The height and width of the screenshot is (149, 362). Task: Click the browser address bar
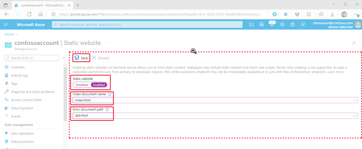[158, 14]
